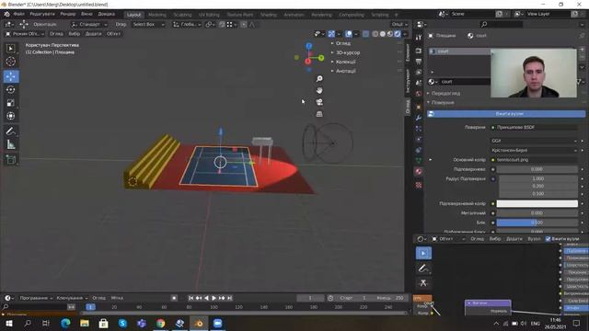Open the viewport Add menu button

[93, 34]
